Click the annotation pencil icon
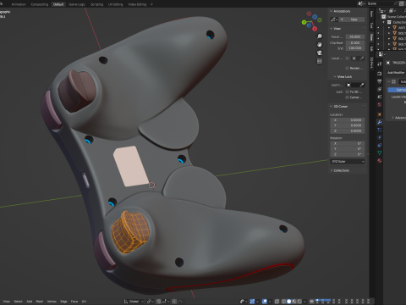This screenshot has width=406, height=305. pos(333,19)
